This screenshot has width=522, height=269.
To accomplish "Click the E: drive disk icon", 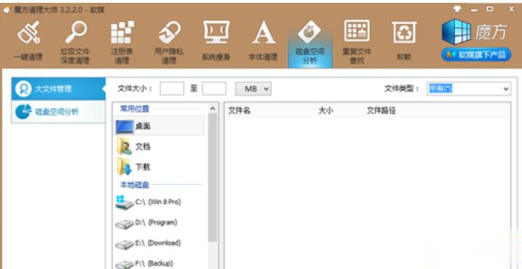I will 124,245.
